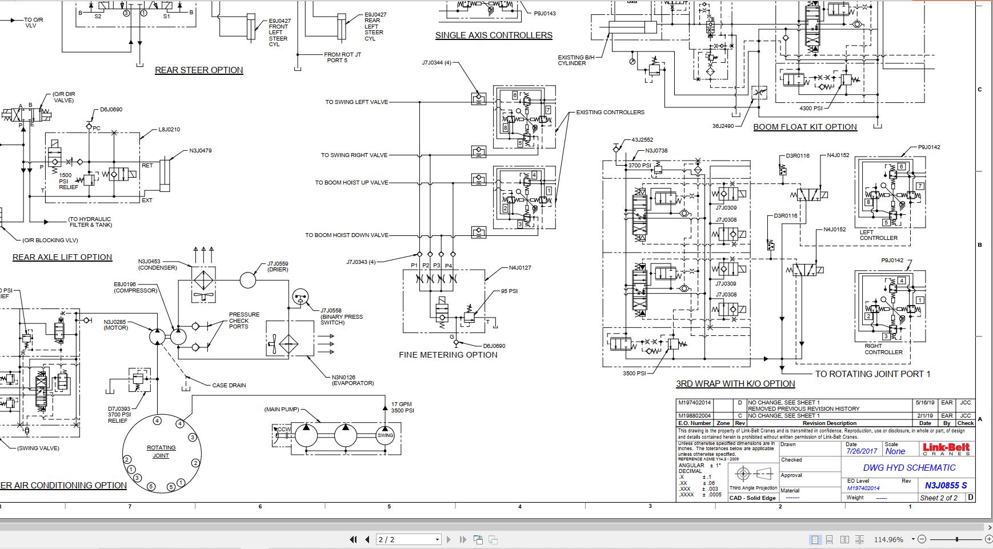This screenshot has height=549, width=993.
Task: Zoom in with the plus button
Action: click(988, 539)
